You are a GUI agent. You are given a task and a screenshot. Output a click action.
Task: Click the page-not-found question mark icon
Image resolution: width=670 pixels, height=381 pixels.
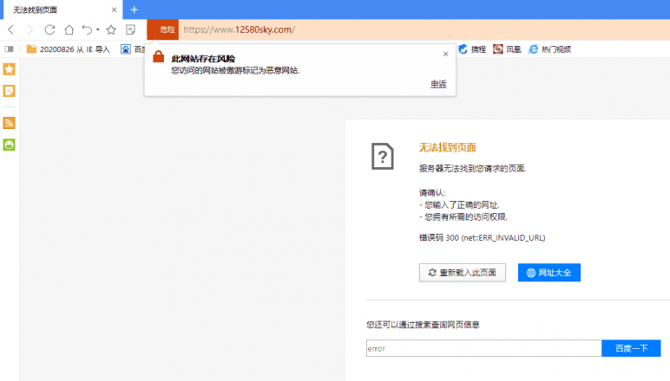coord(383,157)
